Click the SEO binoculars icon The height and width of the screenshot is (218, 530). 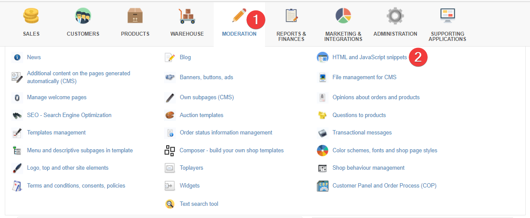tap(17, 115)
